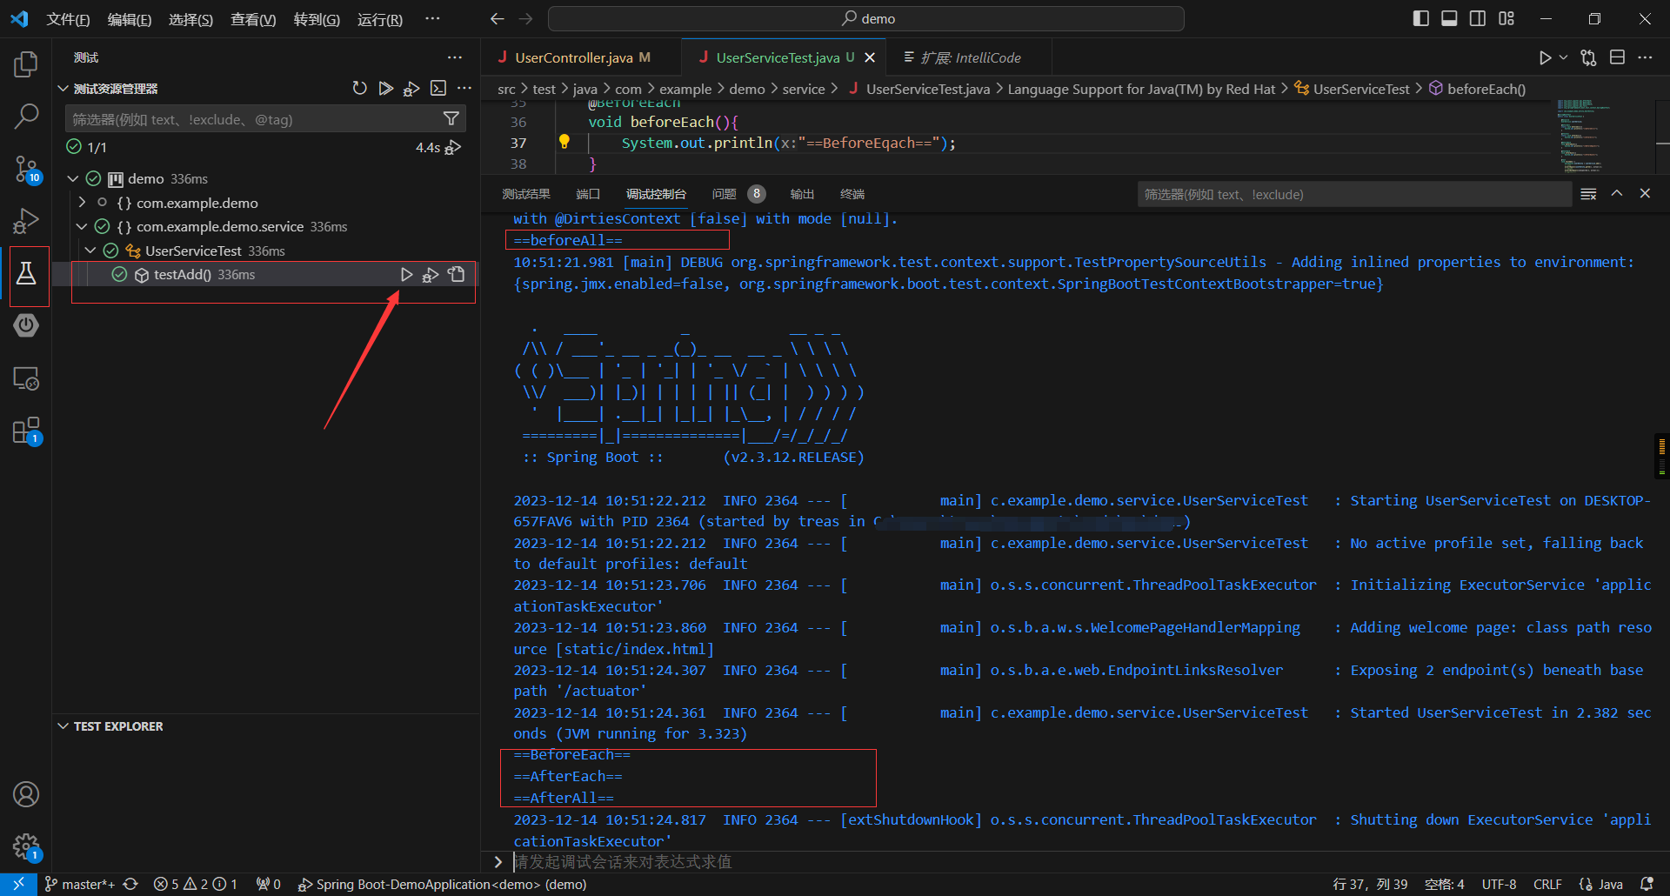Debug all tests in the test explorer header
This screenshot has width=1670, height=896.
pos(411,88)
